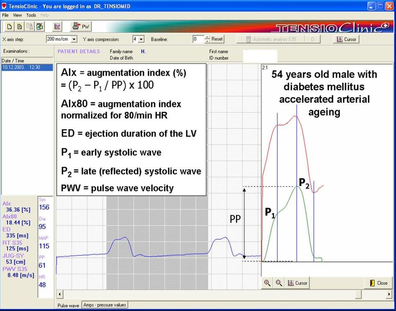This screenshot has width=396, height=311.
Task: Click the horizontal scrollbar right arrow
Action: click(389, 294)
